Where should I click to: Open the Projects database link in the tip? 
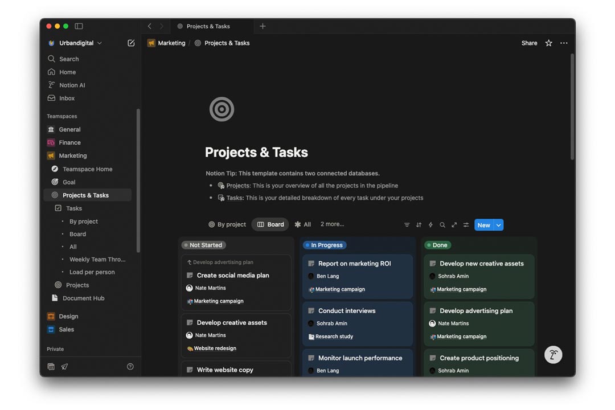pos(238,186)
